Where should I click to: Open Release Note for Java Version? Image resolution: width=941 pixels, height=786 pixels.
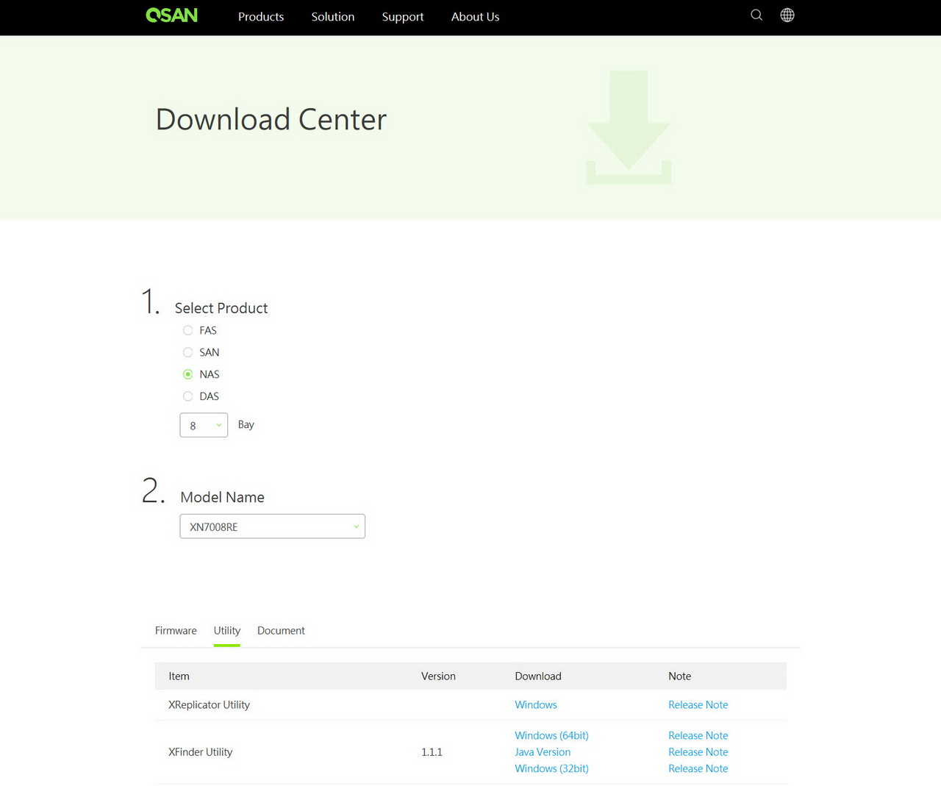(x=698, y=752)
